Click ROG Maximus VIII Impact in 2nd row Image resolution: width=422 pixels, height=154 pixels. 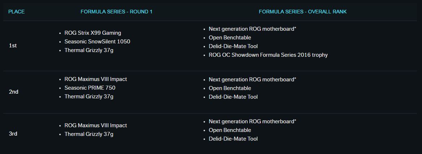coord(96,79)
